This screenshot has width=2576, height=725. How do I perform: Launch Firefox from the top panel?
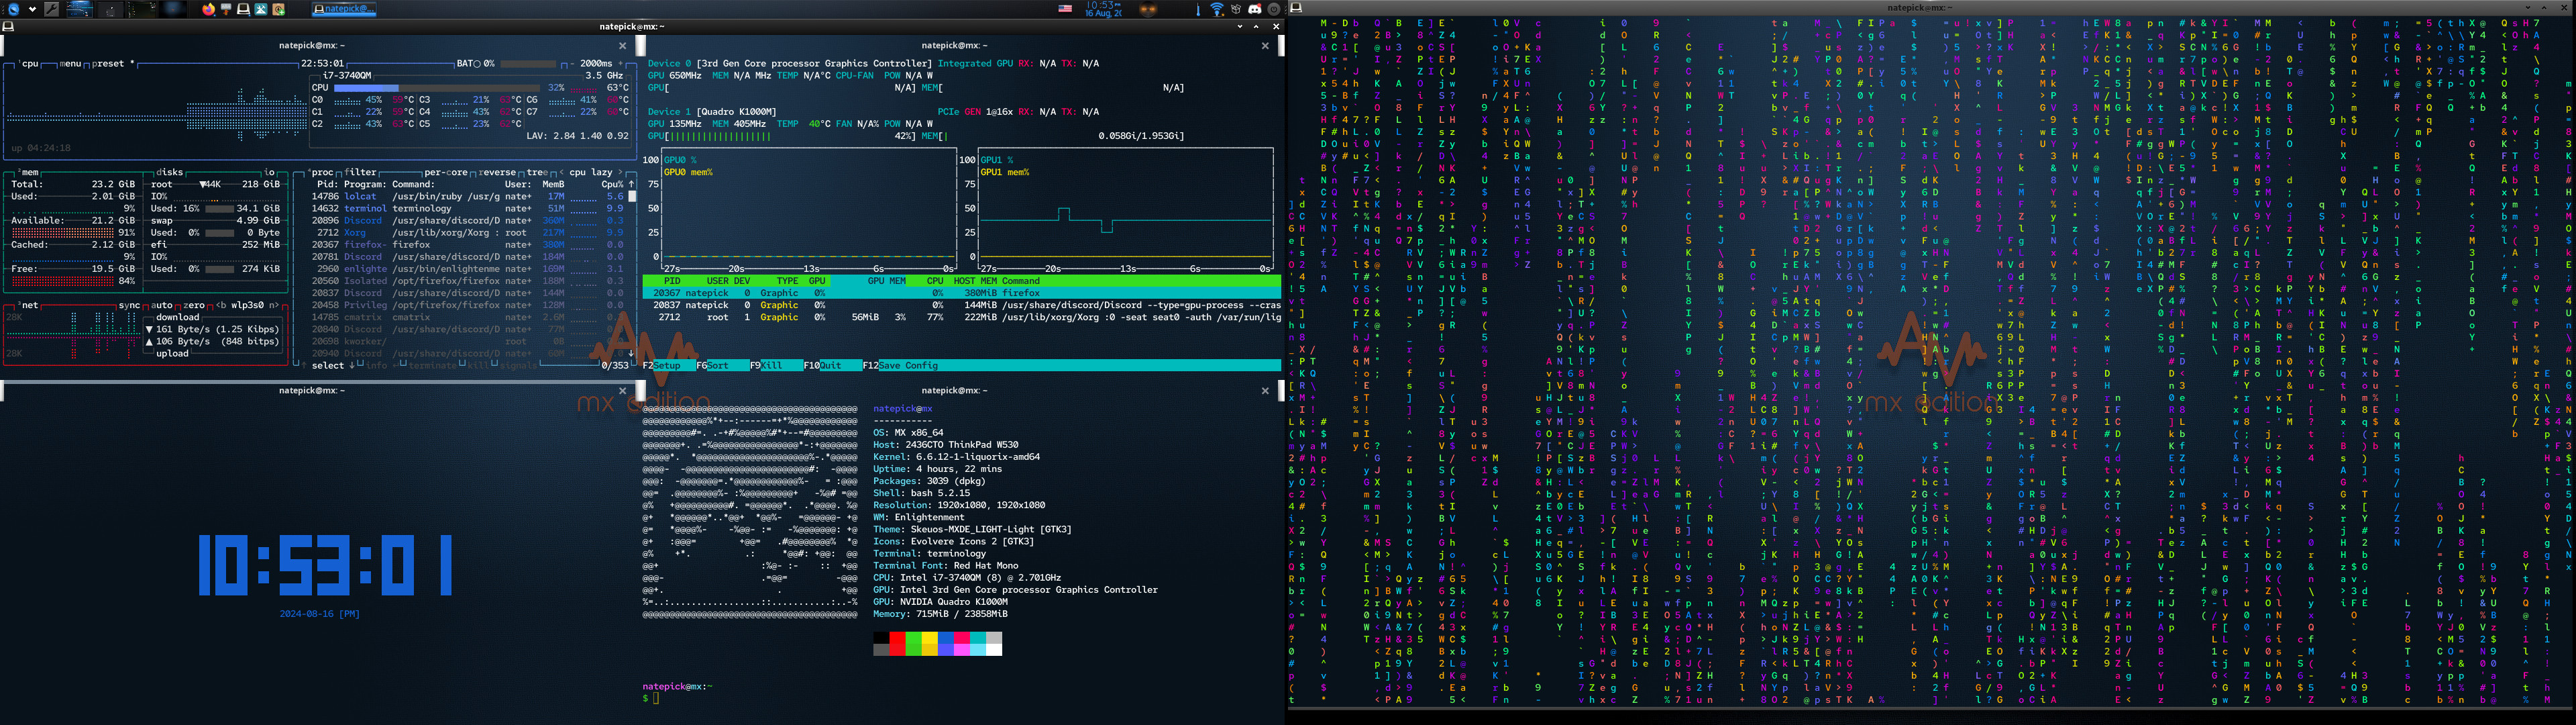pos(208,9)
